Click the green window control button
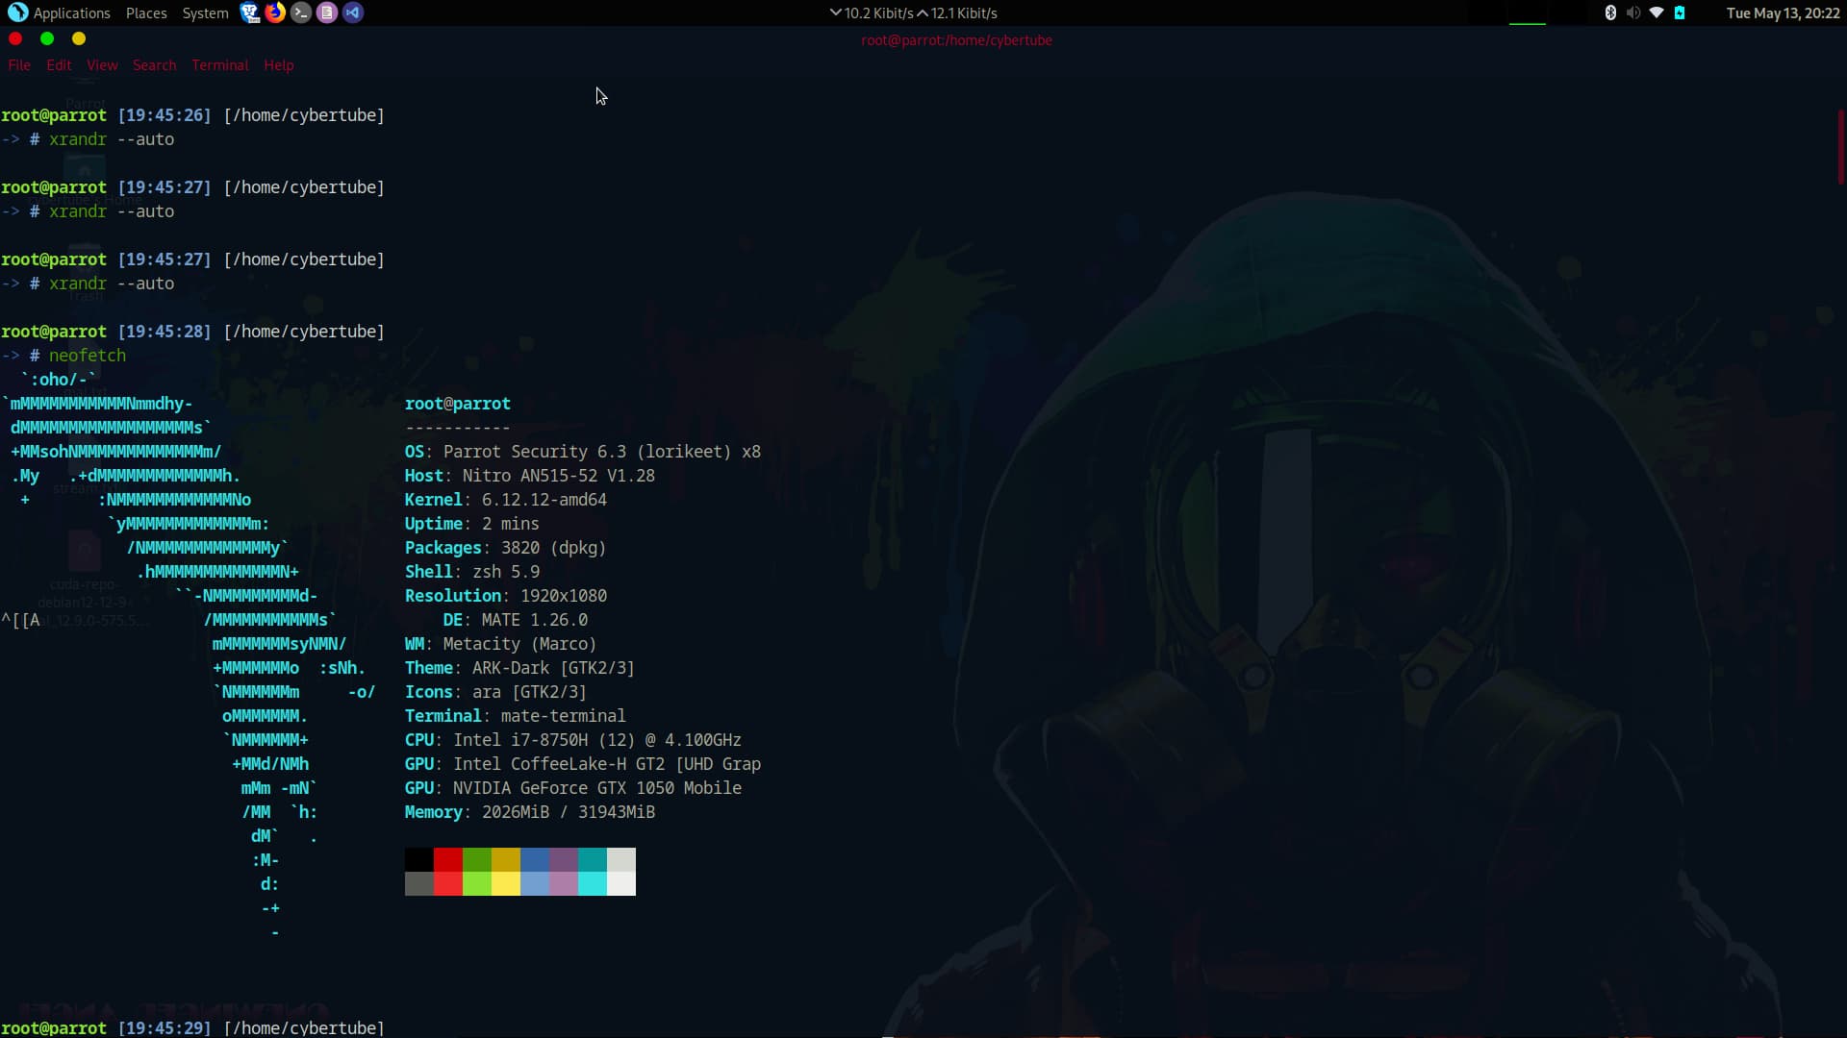This screenshot has width=1847, height=1038. click(x=47, y=38)
